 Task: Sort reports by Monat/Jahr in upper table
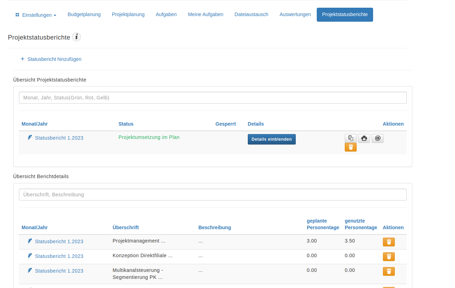pos(35,124)
